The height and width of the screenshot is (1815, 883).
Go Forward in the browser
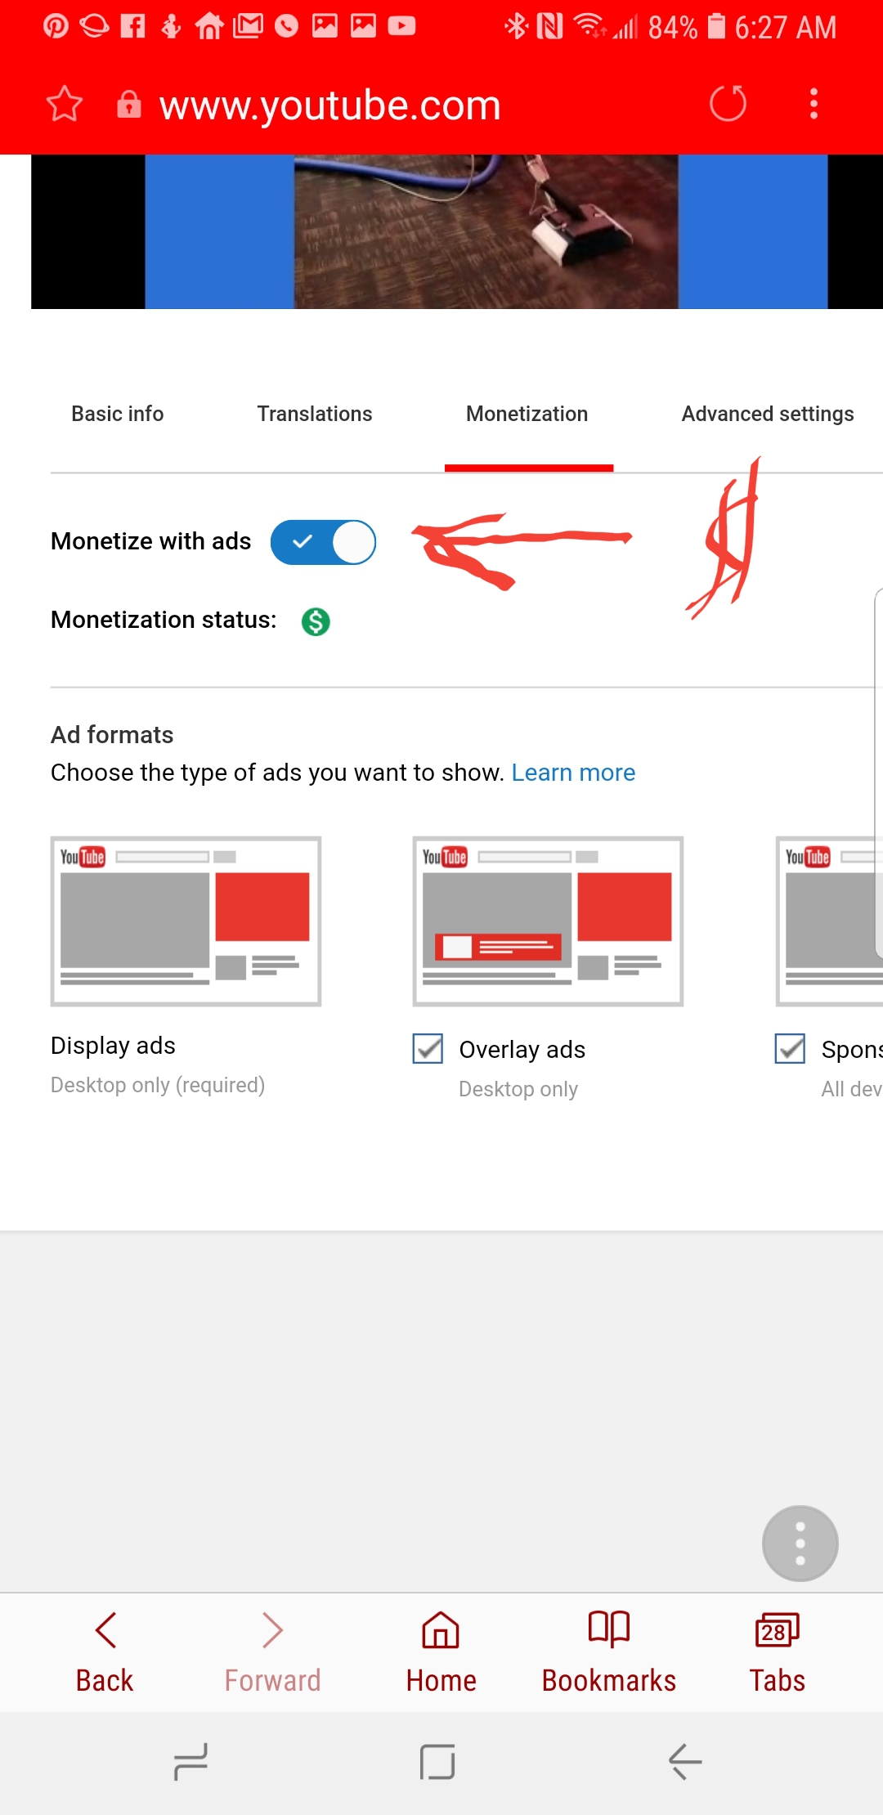273,1651
